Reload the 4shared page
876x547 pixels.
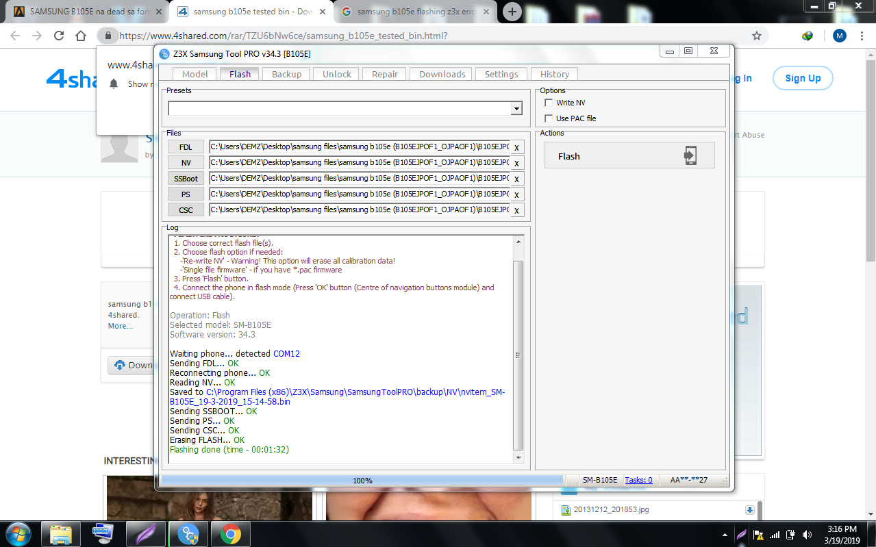pos(59,36)
